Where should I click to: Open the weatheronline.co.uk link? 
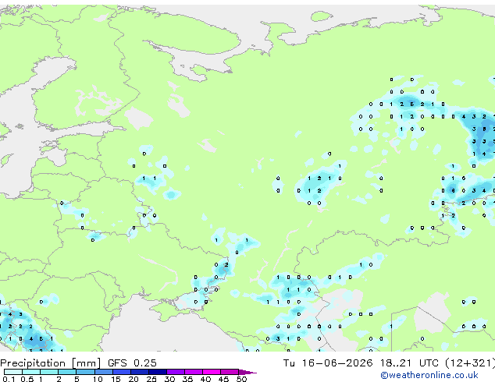click(x=429, y=375)
